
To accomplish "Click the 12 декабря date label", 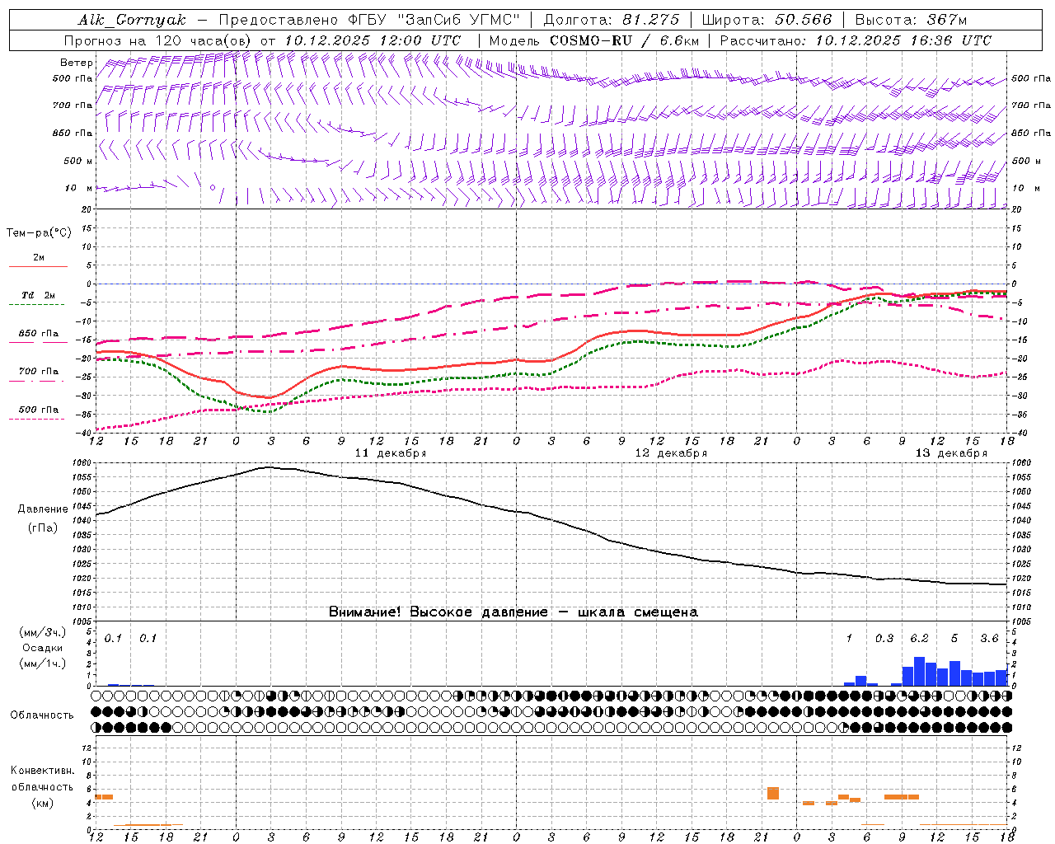I will [x=671, y=453].
